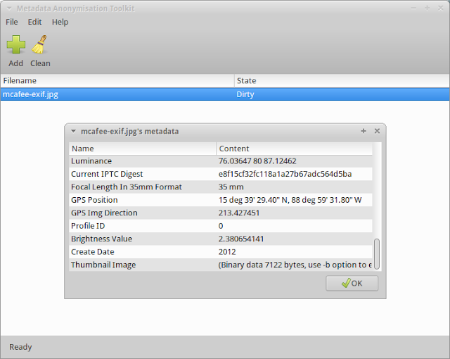This screenshot has height=359, width=450.
Task: Select the Current IPTC Digest row
Action: click(x=221, y=174)
